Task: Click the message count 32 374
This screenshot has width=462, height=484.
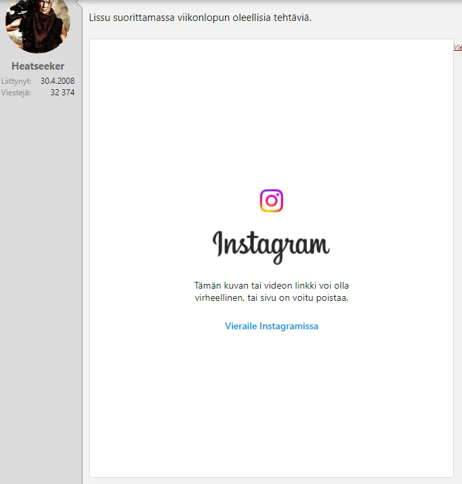Action: coord(62,93)
